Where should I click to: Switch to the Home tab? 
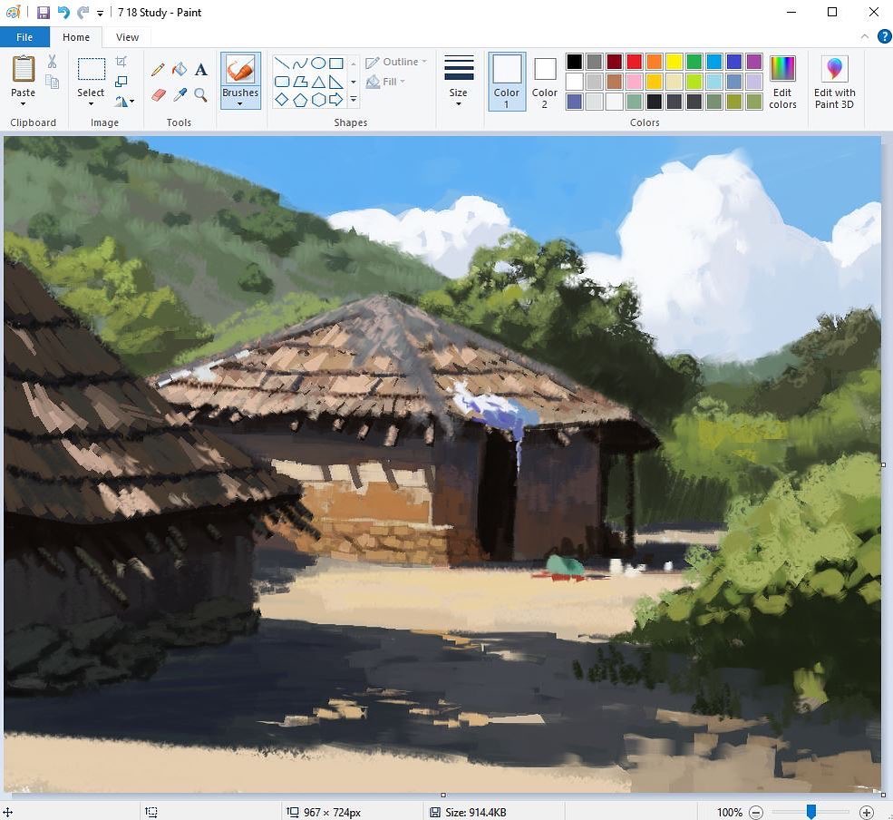pos(76,37)
